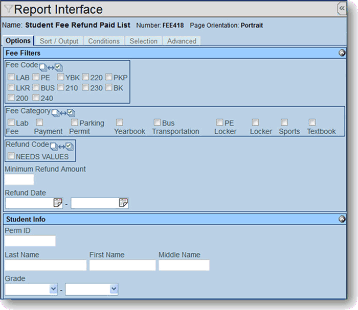Click the Last Name field

point(46,265)
